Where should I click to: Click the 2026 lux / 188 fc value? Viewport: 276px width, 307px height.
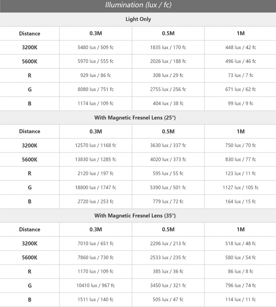pyautogui.click(x=168, y=61)
